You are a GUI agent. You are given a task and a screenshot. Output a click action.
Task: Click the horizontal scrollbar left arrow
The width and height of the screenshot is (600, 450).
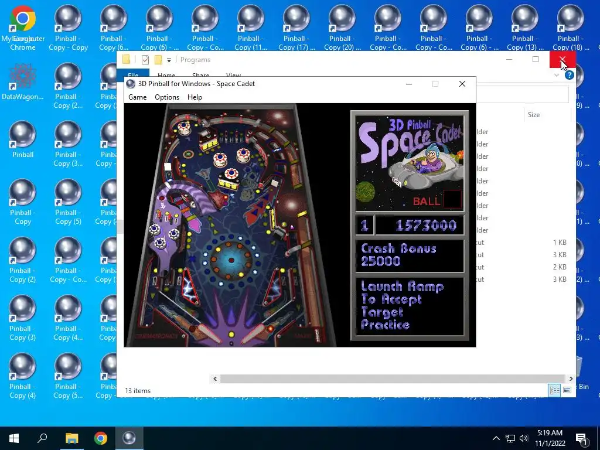tap(215, 379)
